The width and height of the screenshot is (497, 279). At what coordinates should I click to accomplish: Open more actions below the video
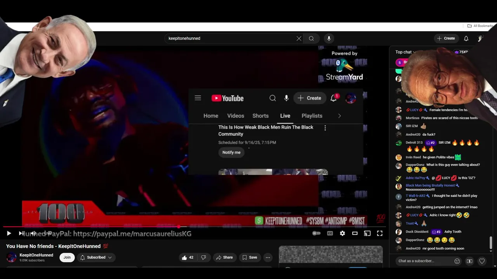click(x=268, y=257)
